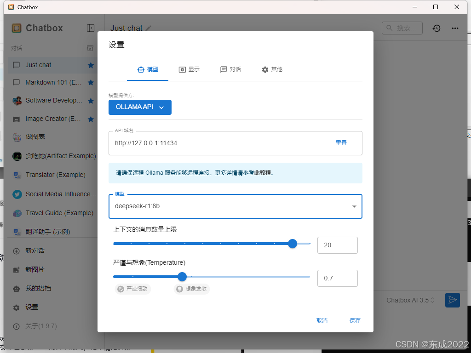Viewport: 471px width, 353px height.
Task: Switch to the 显示 tab
Action: [x=189, y=69]
